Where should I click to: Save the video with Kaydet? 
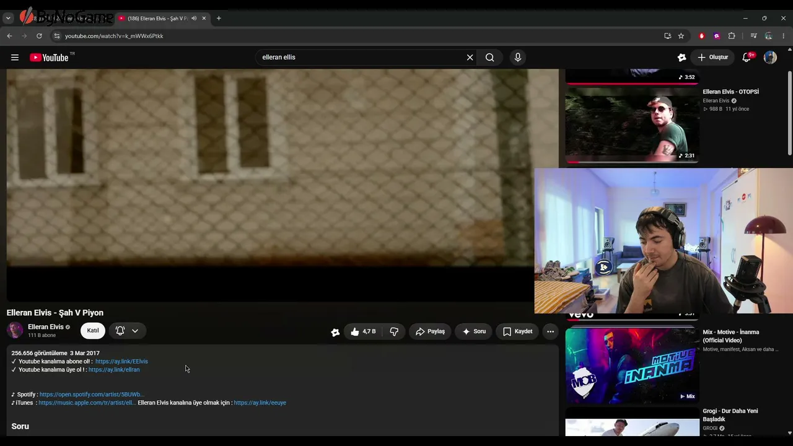tap(517, 331)
